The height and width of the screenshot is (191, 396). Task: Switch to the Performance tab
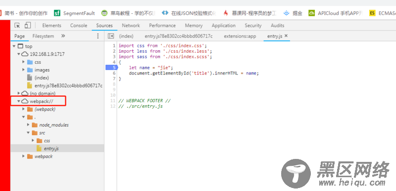click(162, 25)
